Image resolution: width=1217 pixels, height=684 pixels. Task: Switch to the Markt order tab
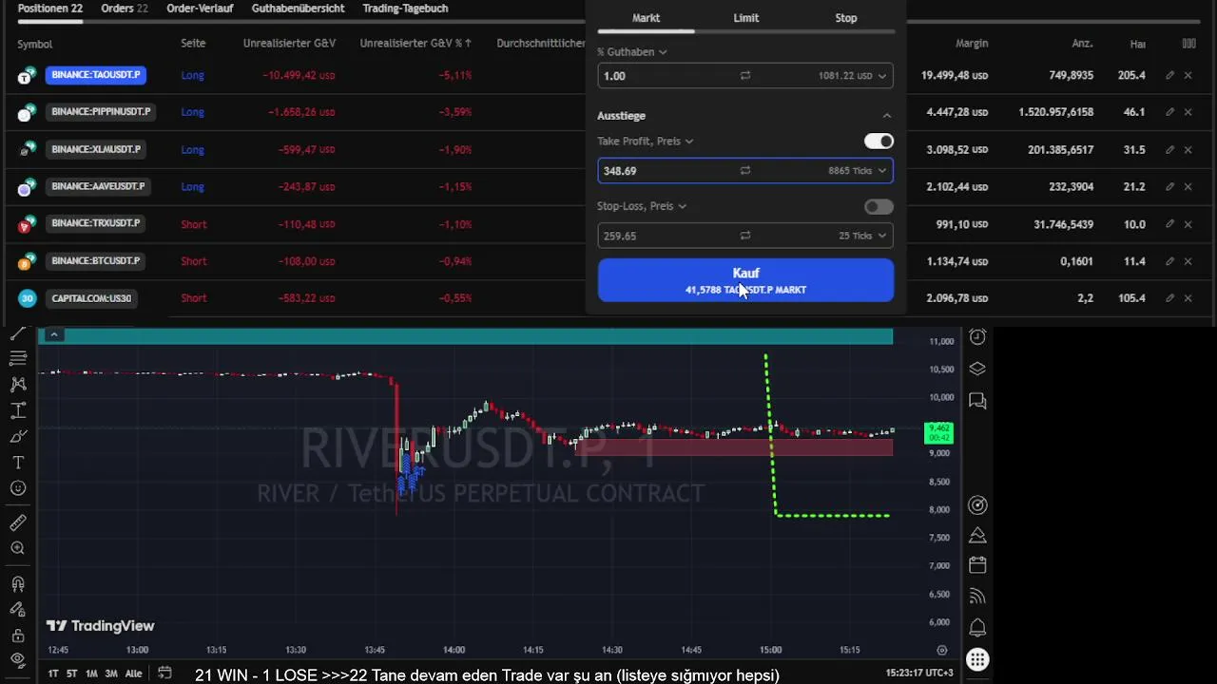[646, 18]
